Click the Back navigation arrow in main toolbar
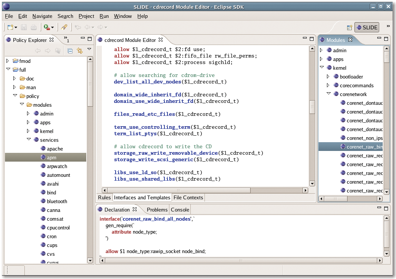The height and width of the screenshot is (279, 396). (x=87, y=27)
